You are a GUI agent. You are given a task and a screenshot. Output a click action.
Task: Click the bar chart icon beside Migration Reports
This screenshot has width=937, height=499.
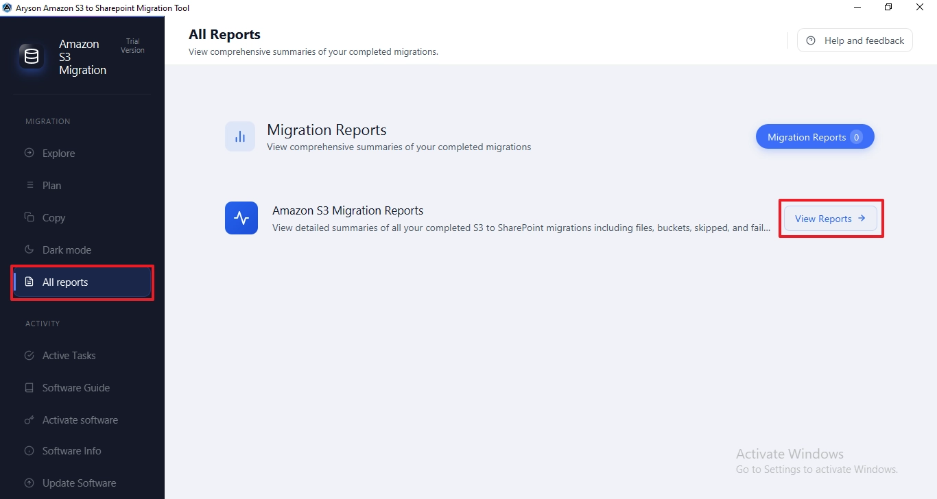pyautogui.click(x=240, y=137)
